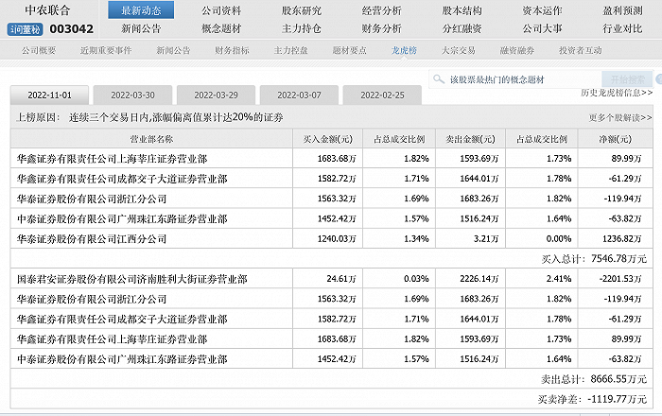Image resolution: width=662 pixels, height=416 pixels.
Task: Click the 开始搜索 button
Action: [x=627, y=79]
